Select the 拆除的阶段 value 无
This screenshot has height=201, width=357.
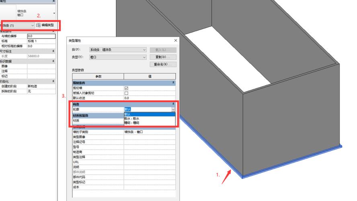click(41, 91)
